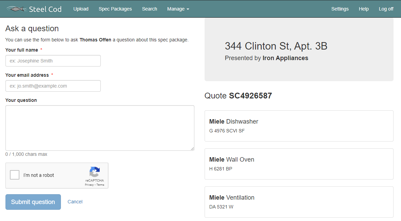Focus the email address field
The height and width of the screenshot is (221, 401).
(53, 86)
